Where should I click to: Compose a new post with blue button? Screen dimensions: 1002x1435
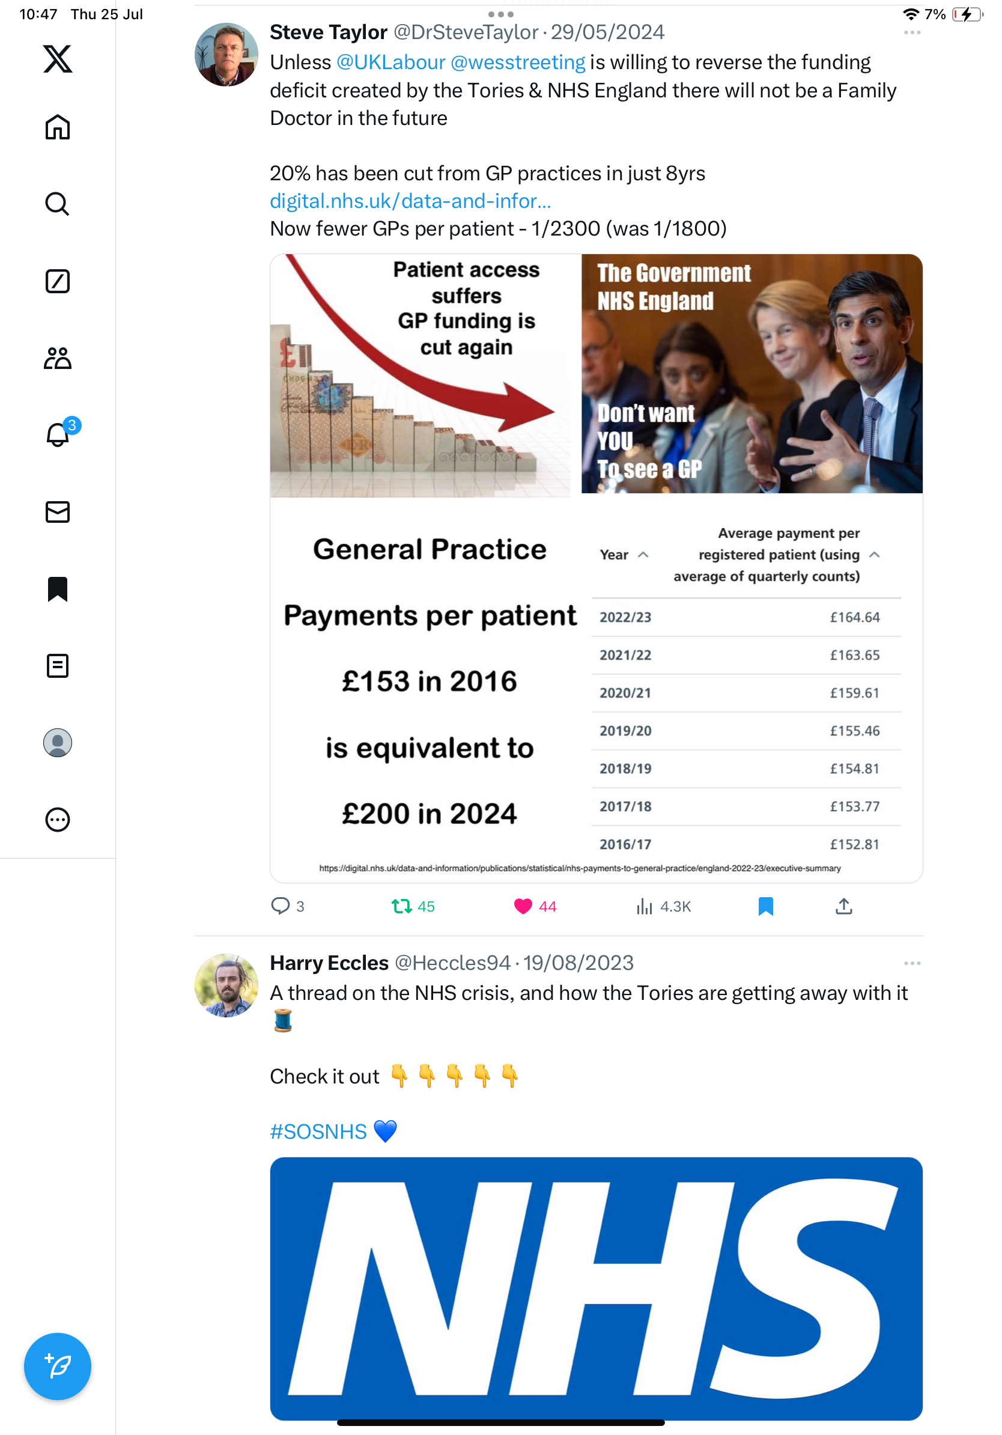point(58,1367)
